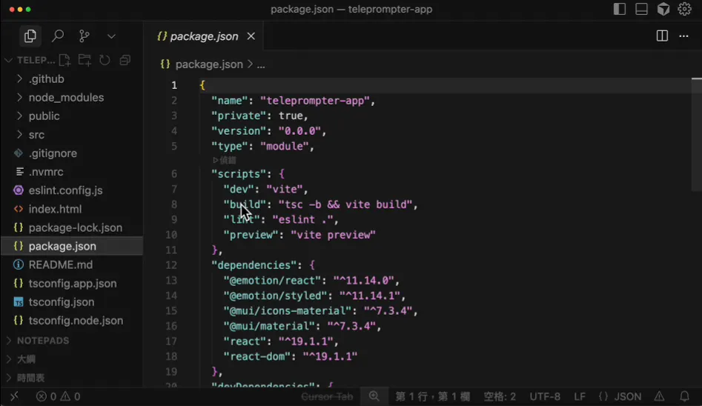Click package.json in the breadcrumb
Image resolution: width=702 pixels, height=406 pixels.
point(208,64)
